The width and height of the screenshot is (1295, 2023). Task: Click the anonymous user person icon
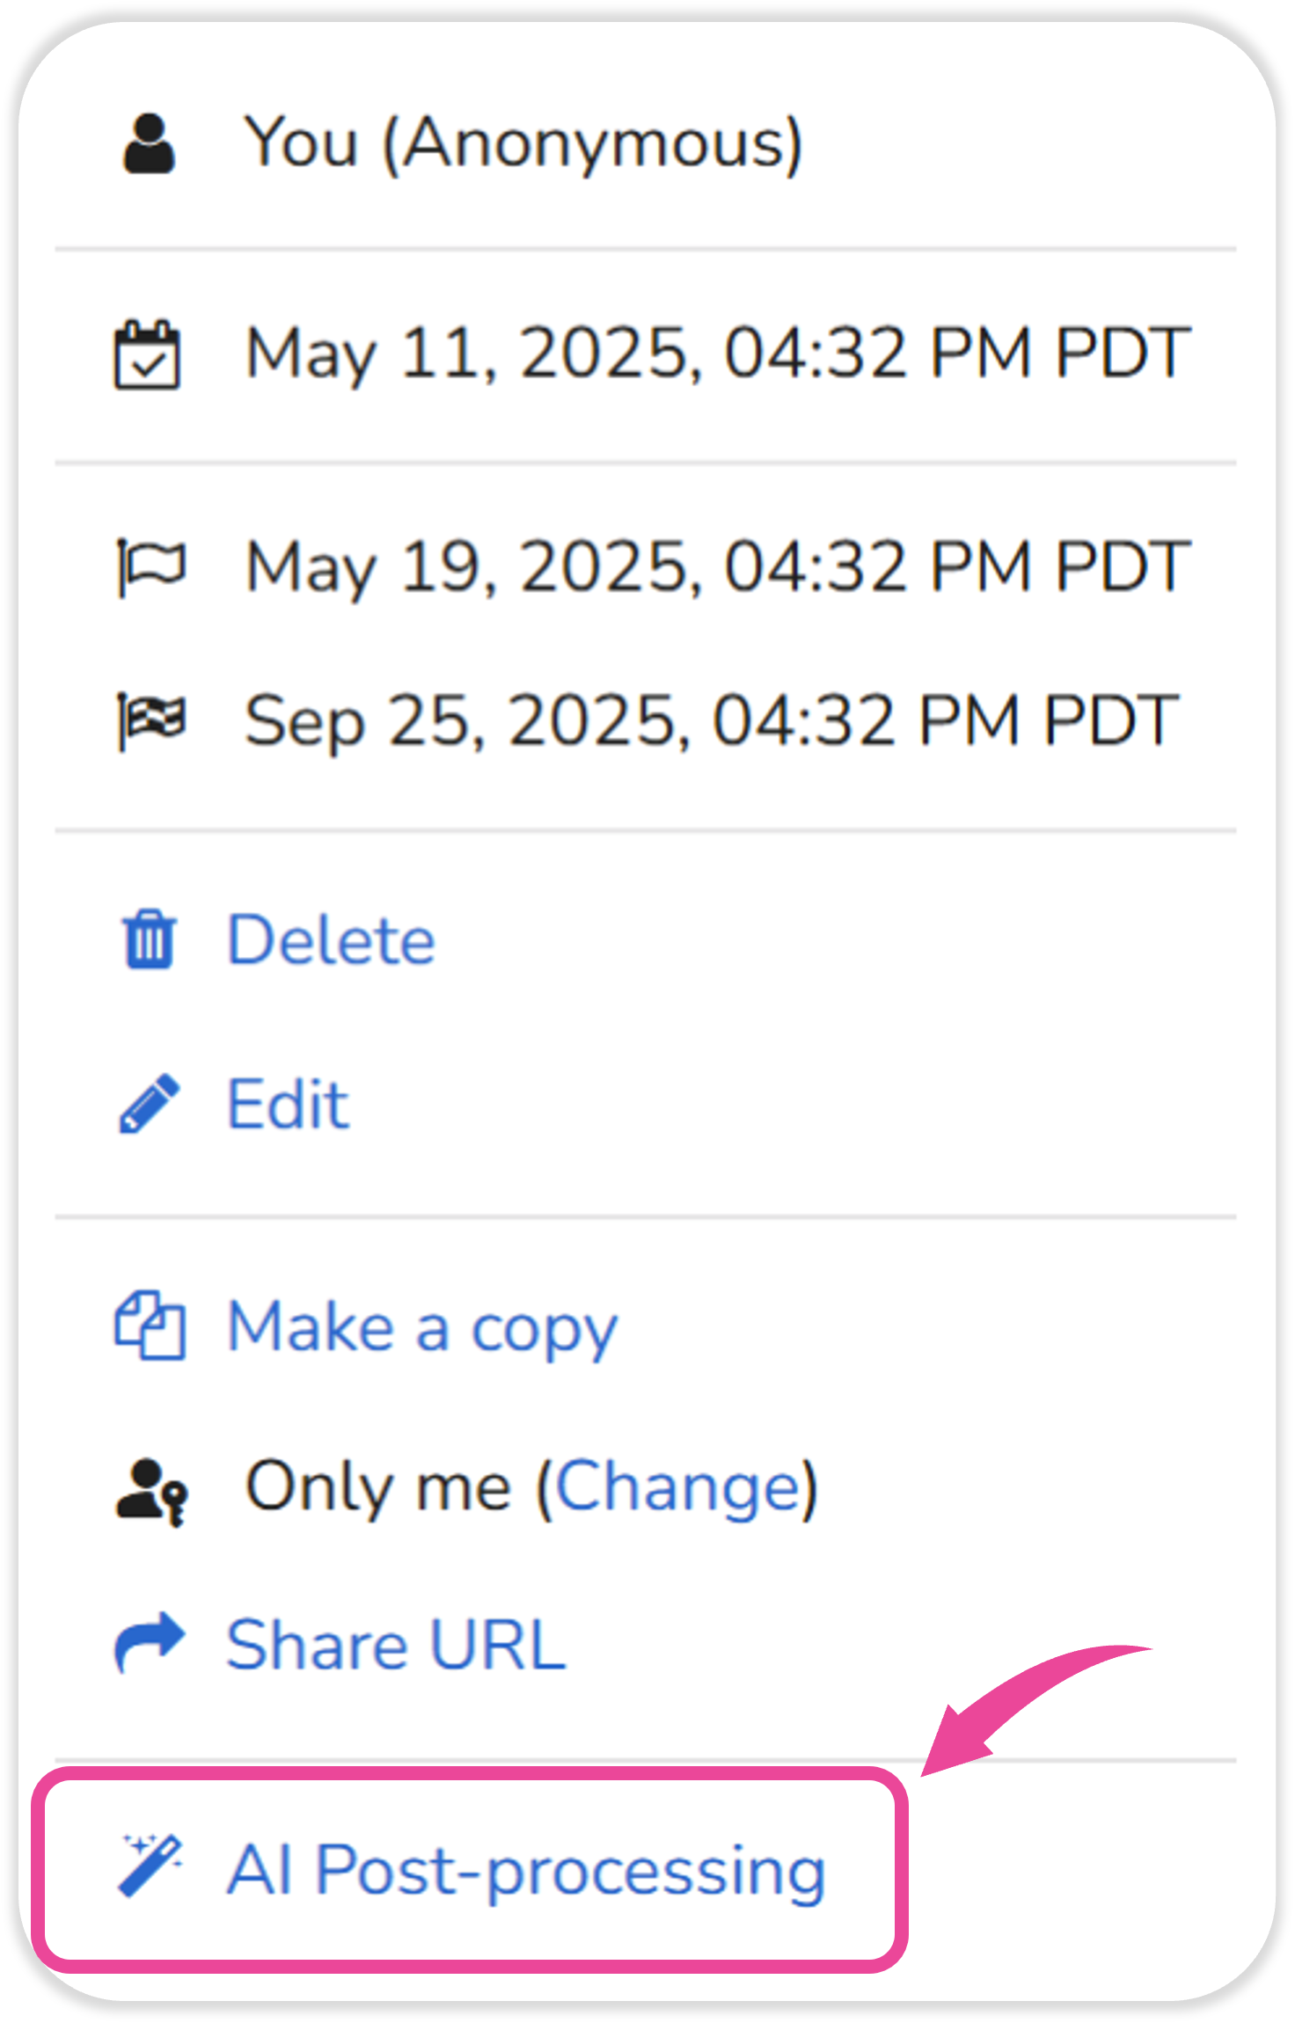150,143
